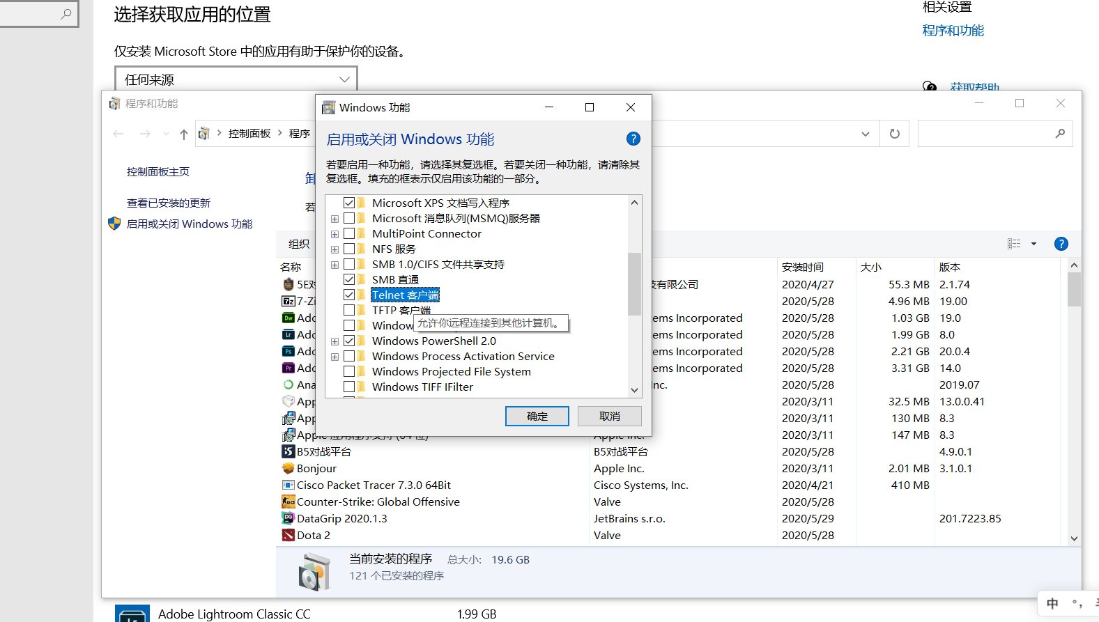Check TFTP 客户端 box

point(349,310)
